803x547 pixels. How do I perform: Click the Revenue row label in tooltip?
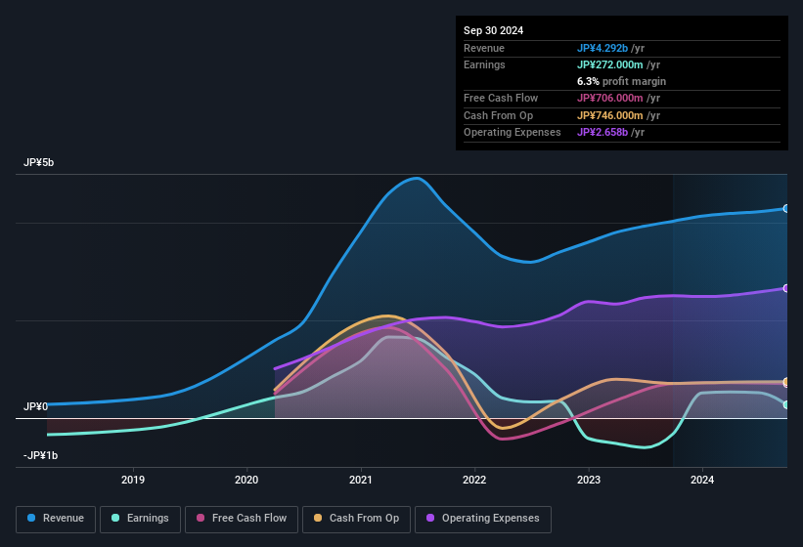(484, 48)
